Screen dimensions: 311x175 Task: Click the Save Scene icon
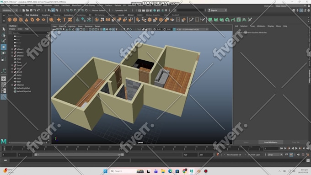click(31, 10)
